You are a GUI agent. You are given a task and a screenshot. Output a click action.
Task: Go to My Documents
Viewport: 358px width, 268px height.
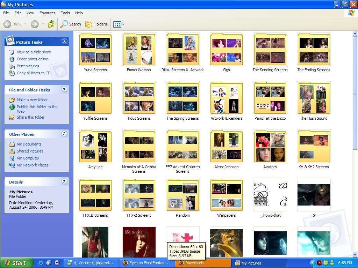(x=29, y=144)
